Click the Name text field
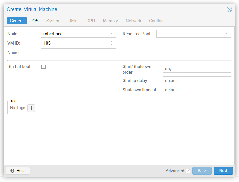This screenshot has height=182, width=239. [78, 52]
